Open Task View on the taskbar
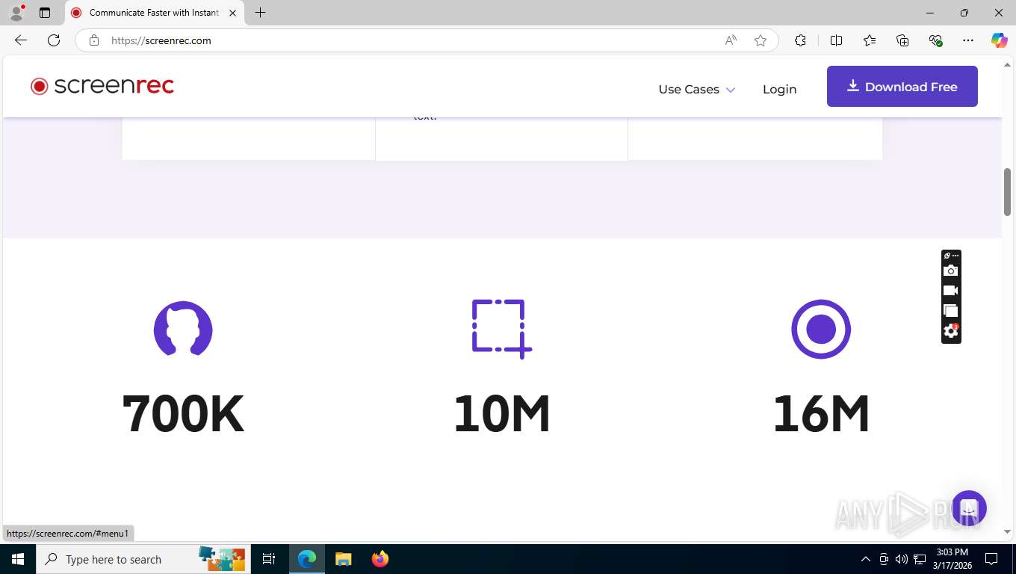1016x574 pixels. click(269, 559)
